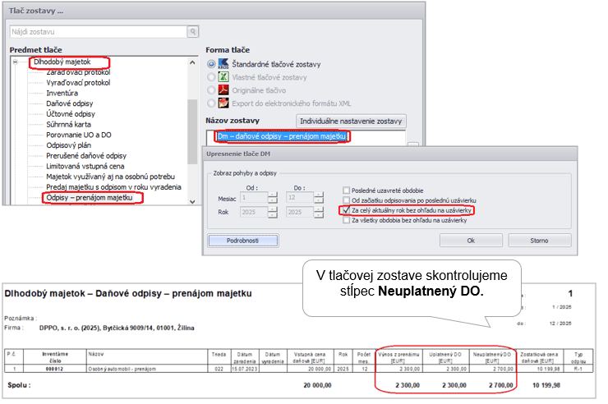Collapse the Dlhodobý majetok tree node
The height and width of the screenshot is (404, 608).
[16, 62]
